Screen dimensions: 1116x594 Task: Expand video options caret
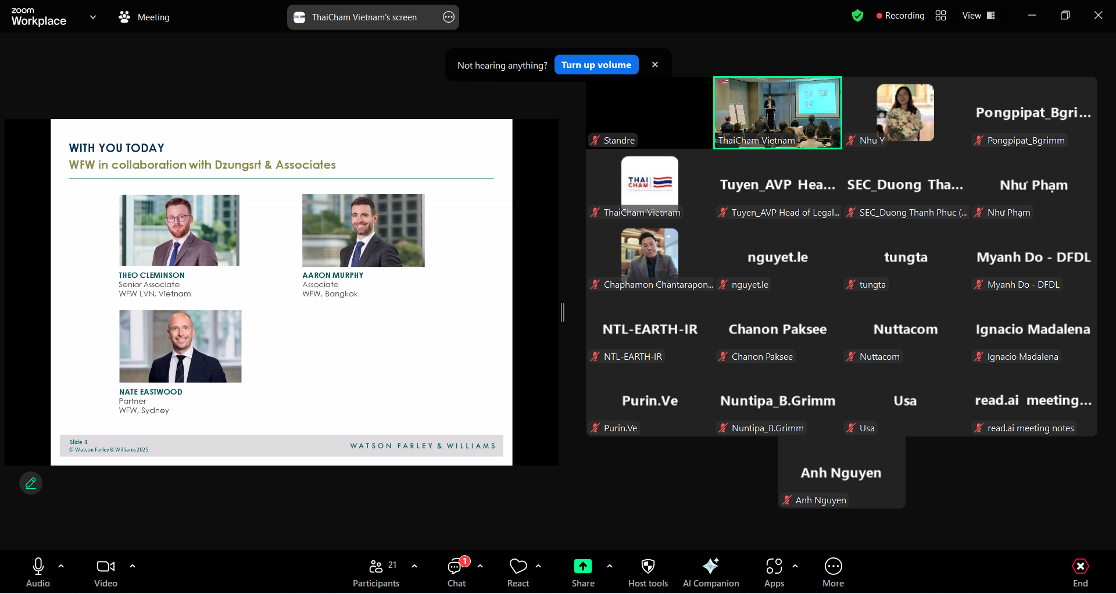pyautogui.click(x=133, y=566)
